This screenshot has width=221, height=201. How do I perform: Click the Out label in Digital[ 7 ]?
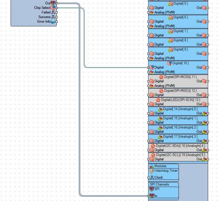[x=199, y=35]
